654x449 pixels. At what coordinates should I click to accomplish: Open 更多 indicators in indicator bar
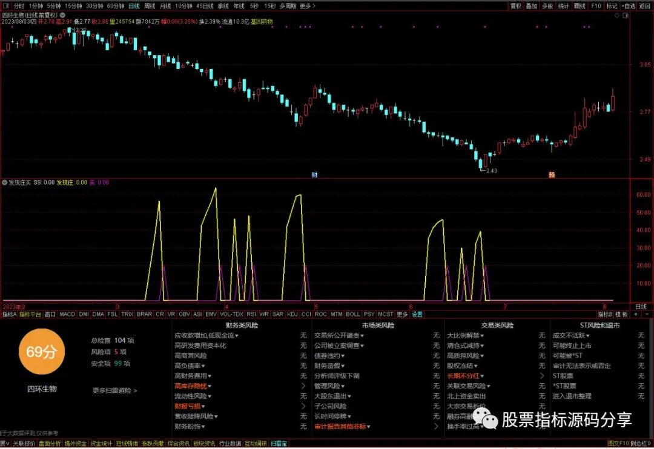coord(402,314)
